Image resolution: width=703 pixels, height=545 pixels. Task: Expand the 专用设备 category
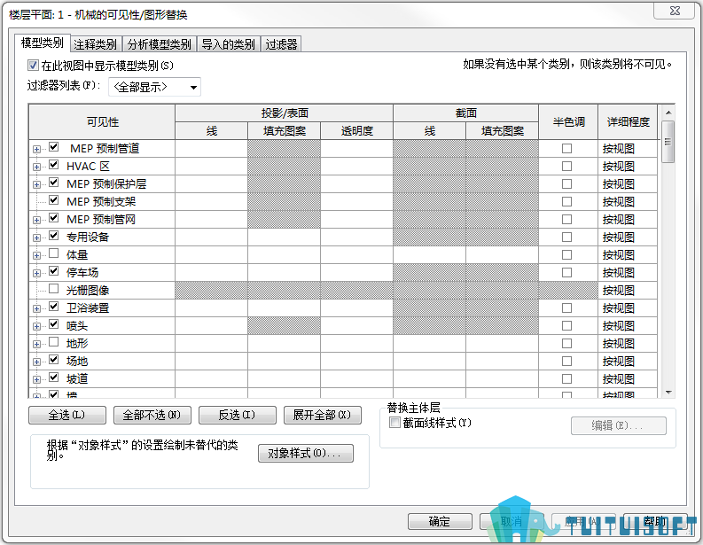pyautogui.click(x=36, y=237)
